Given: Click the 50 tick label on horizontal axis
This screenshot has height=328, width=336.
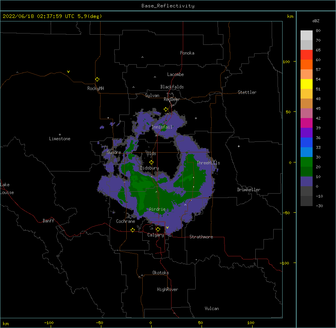Looking at the screenshot, I should (x=200, y=323).
